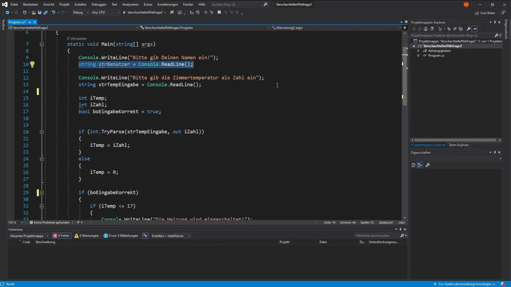Click the comment out selected lines icon

point(205,12)
